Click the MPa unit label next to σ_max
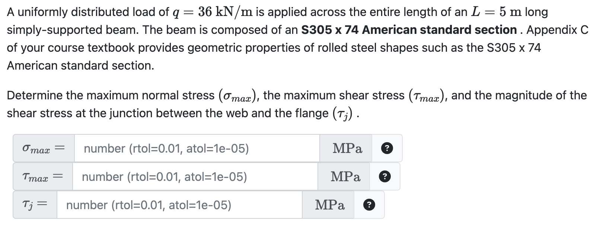 tap(347, 148)
